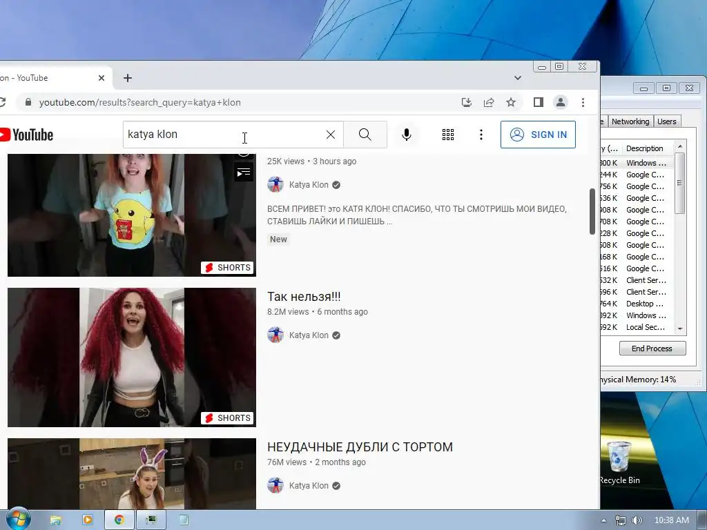
Task: Close the YouTube browser tab
Action: [101, 78]
